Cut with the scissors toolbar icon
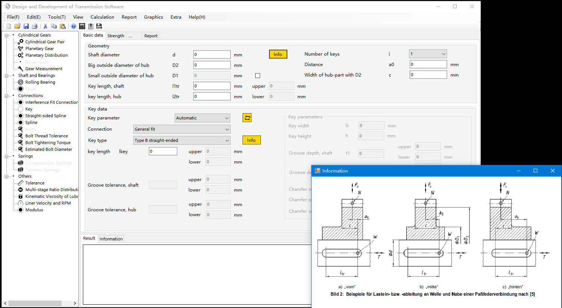 [46, 26]
